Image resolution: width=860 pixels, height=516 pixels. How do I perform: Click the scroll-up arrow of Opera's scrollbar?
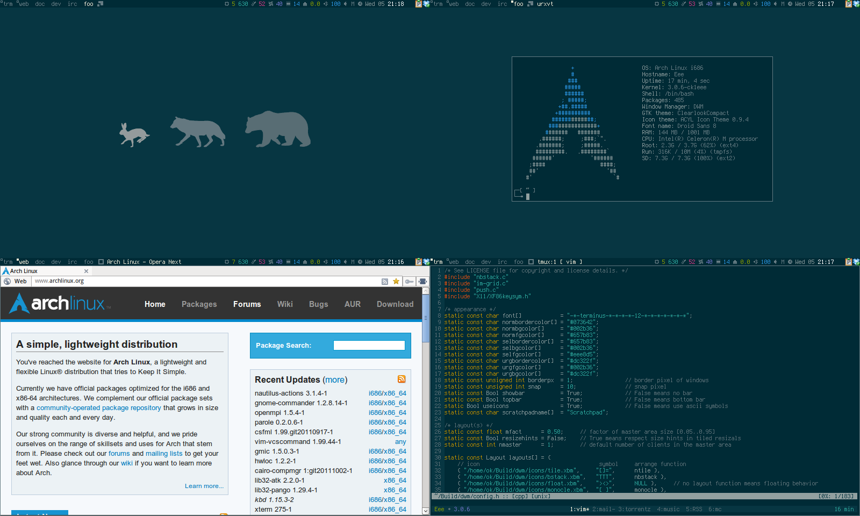pos(426,291)
